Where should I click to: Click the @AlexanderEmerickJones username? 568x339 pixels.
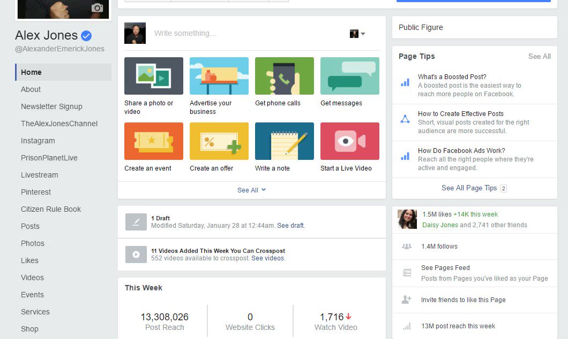[x=60, y=49]
